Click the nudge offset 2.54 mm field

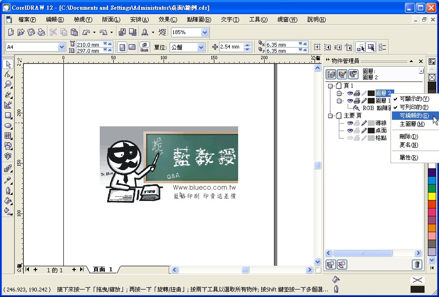click(x=231, y=47)
